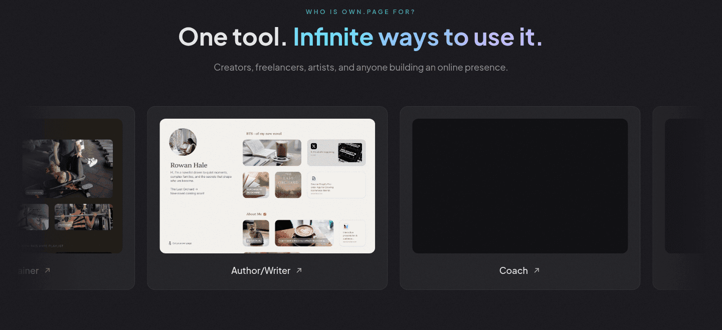Click the 'Creators, freelancers, artists' subtitle text
722x330 pixels.
[x=361, y=67]
